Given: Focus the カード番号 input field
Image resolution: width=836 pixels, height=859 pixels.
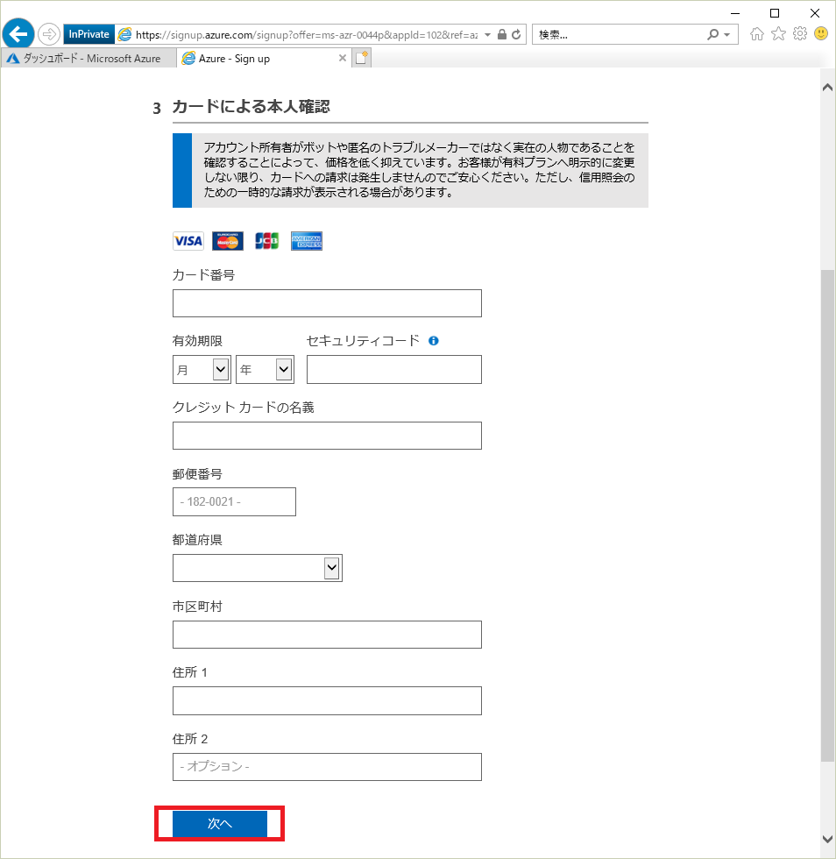Looking at the screenshot, I should click(x=327, y=303).
